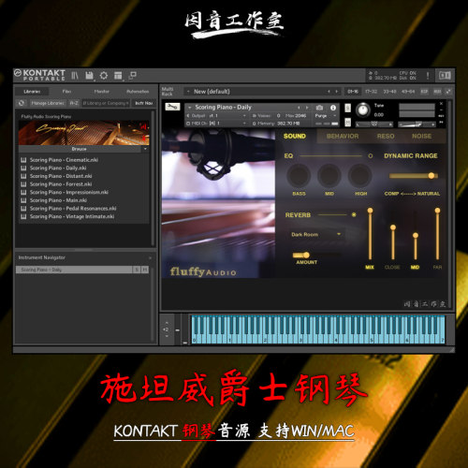This screenshot has width=468, height=468.
Task: Select rack page 17-32
Action: (x=372, y=92)
